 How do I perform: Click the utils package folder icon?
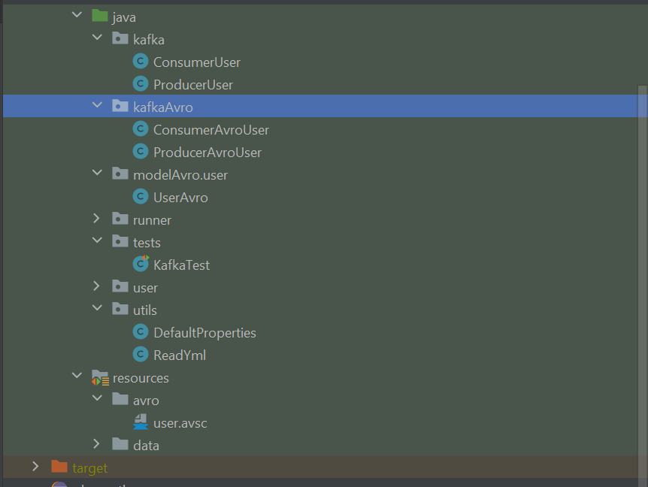[x=120, y=309]
